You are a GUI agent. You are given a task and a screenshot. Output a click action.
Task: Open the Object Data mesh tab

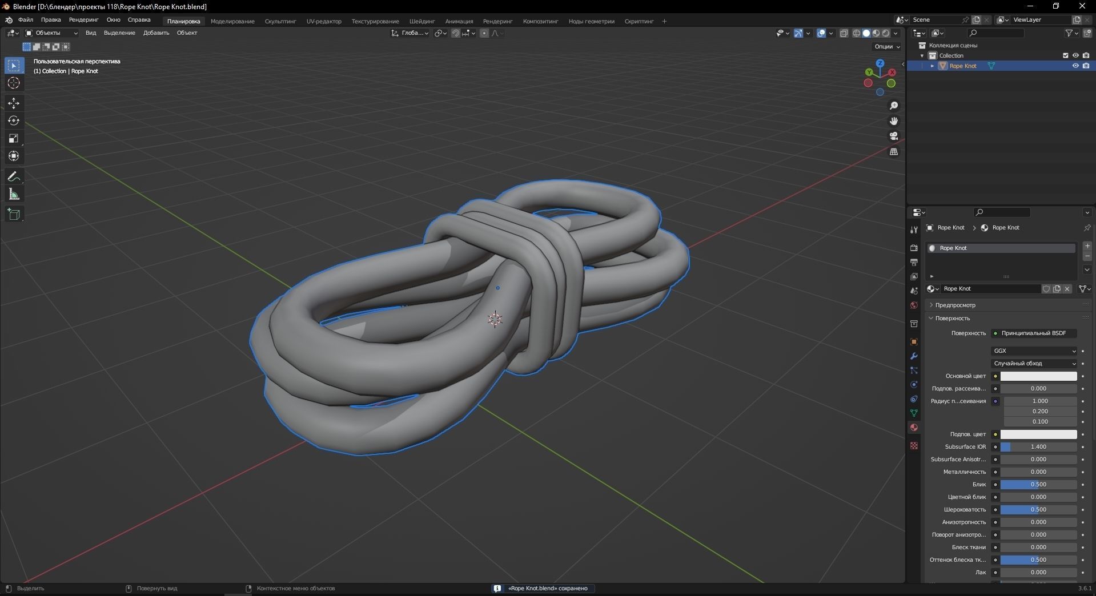tap(914, 413)
